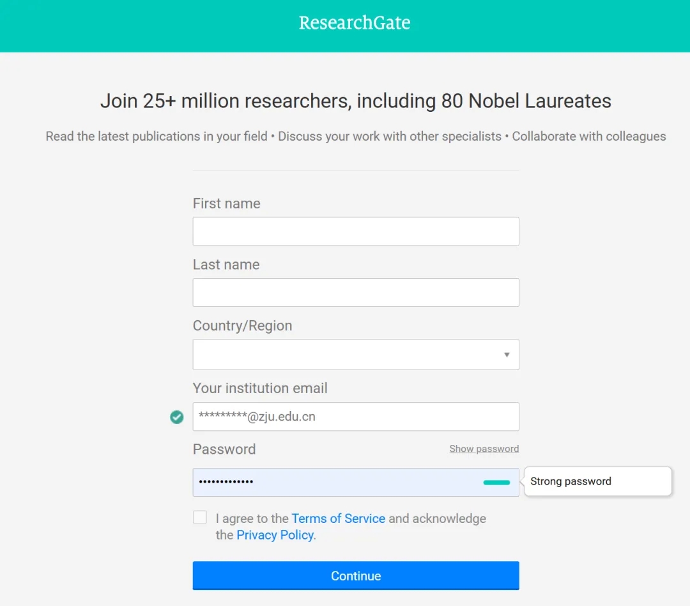Open the Terms of Service link

339,518
